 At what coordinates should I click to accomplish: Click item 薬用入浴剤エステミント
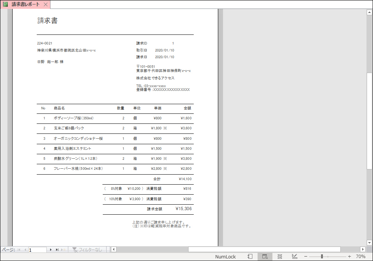tap(72, 149)
